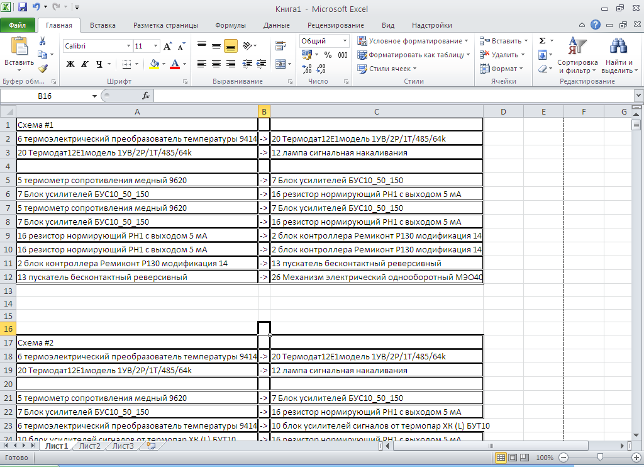Switch to Формулы tab
This screenshot has width=644, height=467.
pos(230,25)
